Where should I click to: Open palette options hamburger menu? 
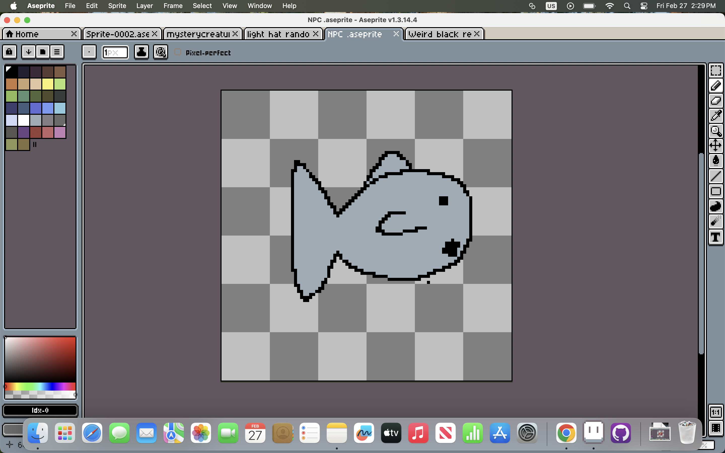(57, 52)
